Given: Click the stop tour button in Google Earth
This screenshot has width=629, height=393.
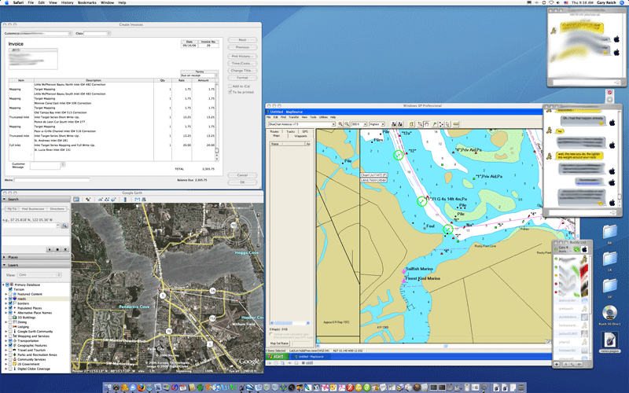Looking at the screenshot, I should click(x=57, y=249).
